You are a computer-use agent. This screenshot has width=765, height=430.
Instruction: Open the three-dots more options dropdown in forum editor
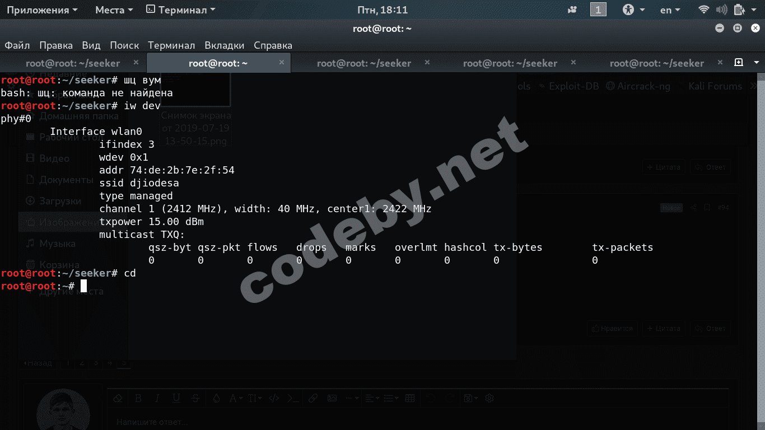352,398
